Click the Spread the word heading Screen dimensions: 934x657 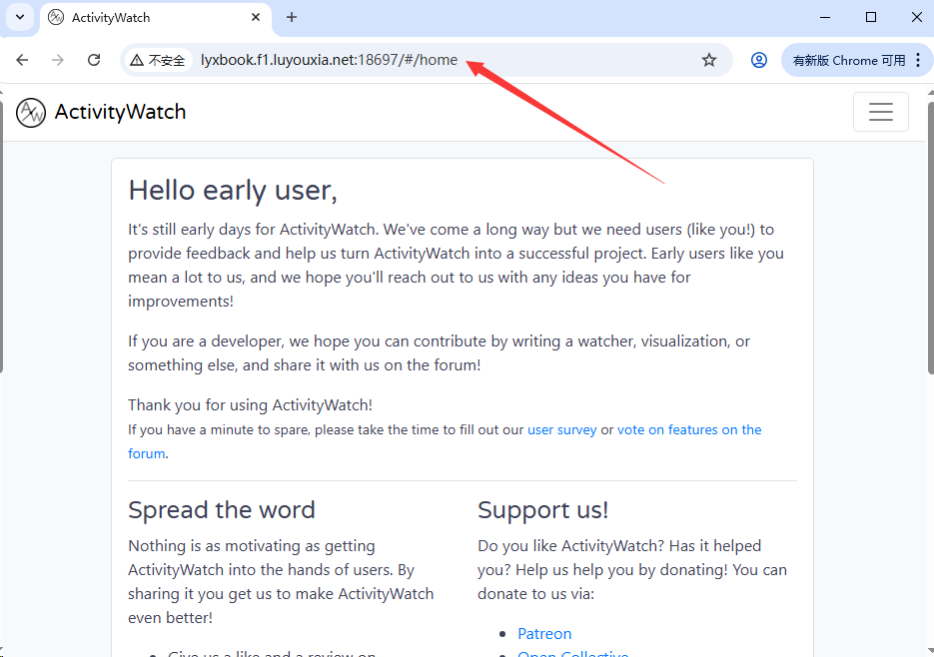click(222, 510)
